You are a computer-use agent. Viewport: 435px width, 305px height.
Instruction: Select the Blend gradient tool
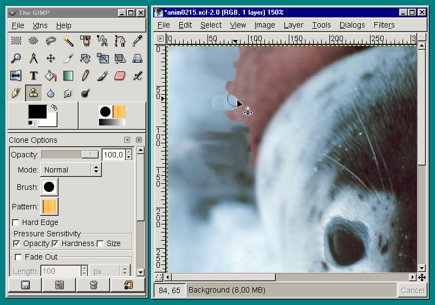68,76
